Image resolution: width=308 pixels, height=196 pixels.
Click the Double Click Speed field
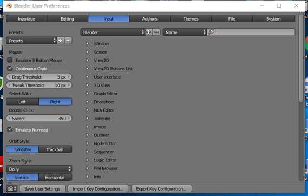click(x=39, y=119)
